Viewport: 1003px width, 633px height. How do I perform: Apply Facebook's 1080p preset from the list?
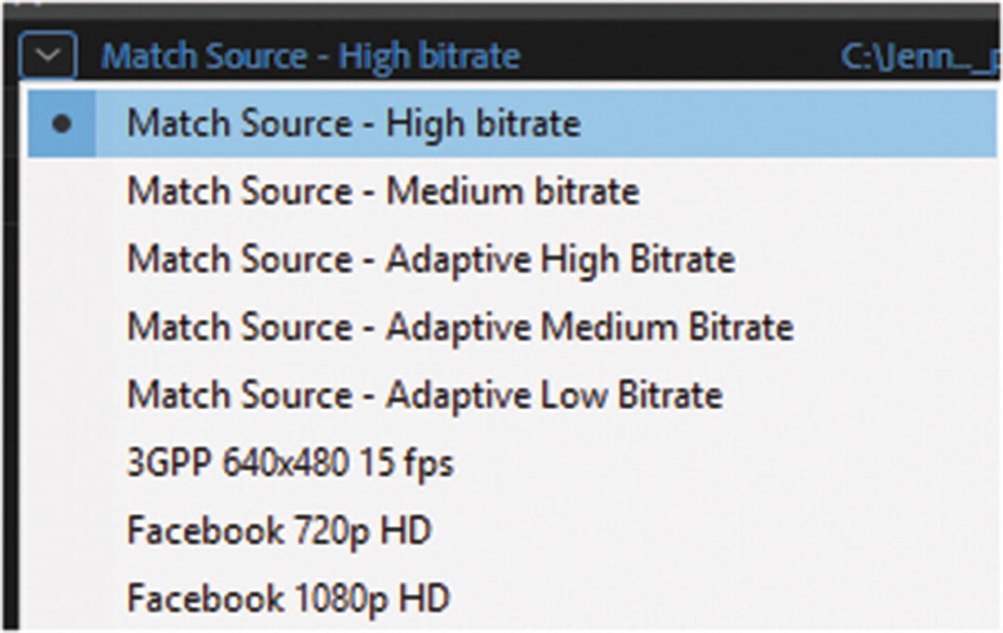click(x=288, y=598)
